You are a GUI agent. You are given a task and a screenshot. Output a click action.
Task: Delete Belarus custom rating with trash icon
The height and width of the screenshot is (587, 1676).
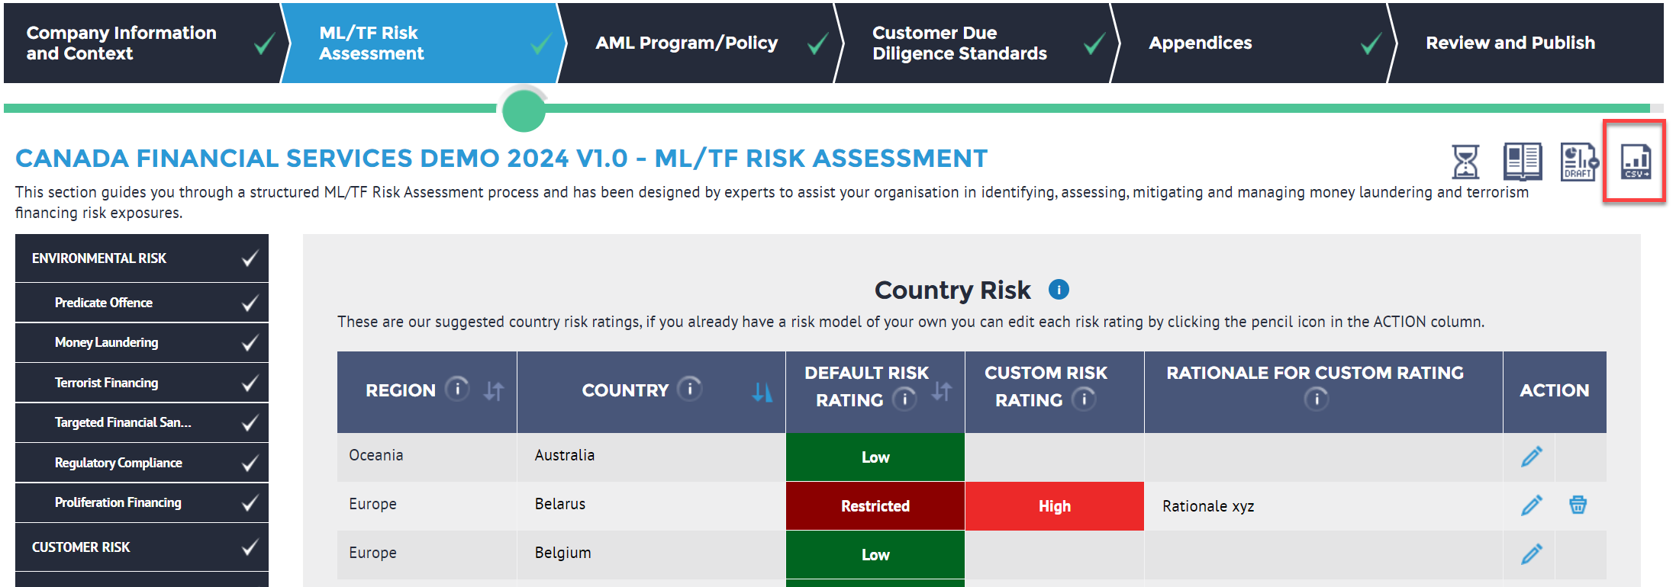pos(1578,505)
